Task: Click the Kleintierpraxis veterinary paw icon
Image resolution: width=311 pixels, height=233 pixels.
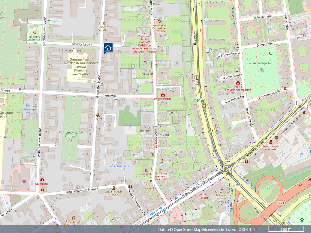Action: coord(160,22)
